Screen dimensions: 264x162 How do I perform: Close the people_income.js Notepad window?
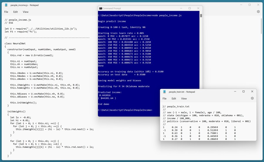coord(258,5)
